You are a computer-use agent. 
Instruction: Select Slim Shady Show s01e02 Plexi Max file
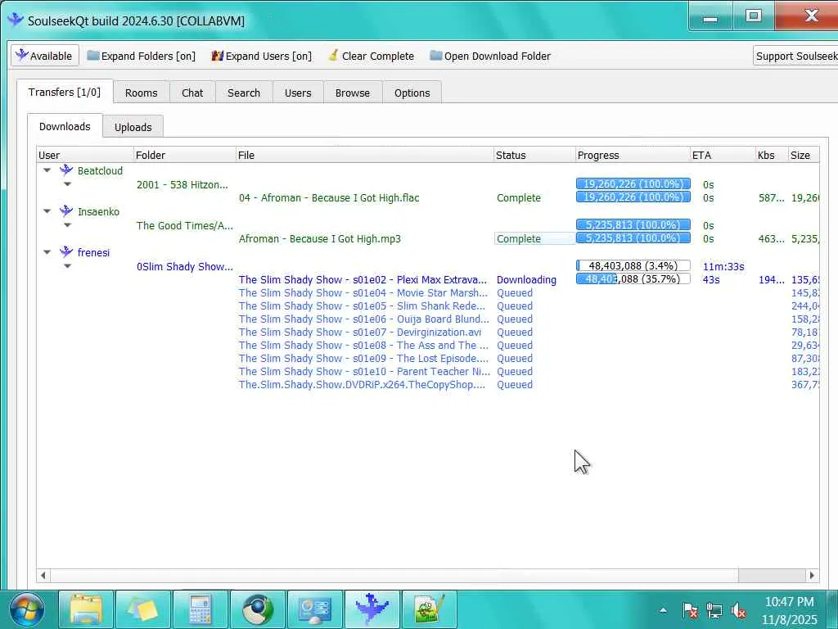363,280
